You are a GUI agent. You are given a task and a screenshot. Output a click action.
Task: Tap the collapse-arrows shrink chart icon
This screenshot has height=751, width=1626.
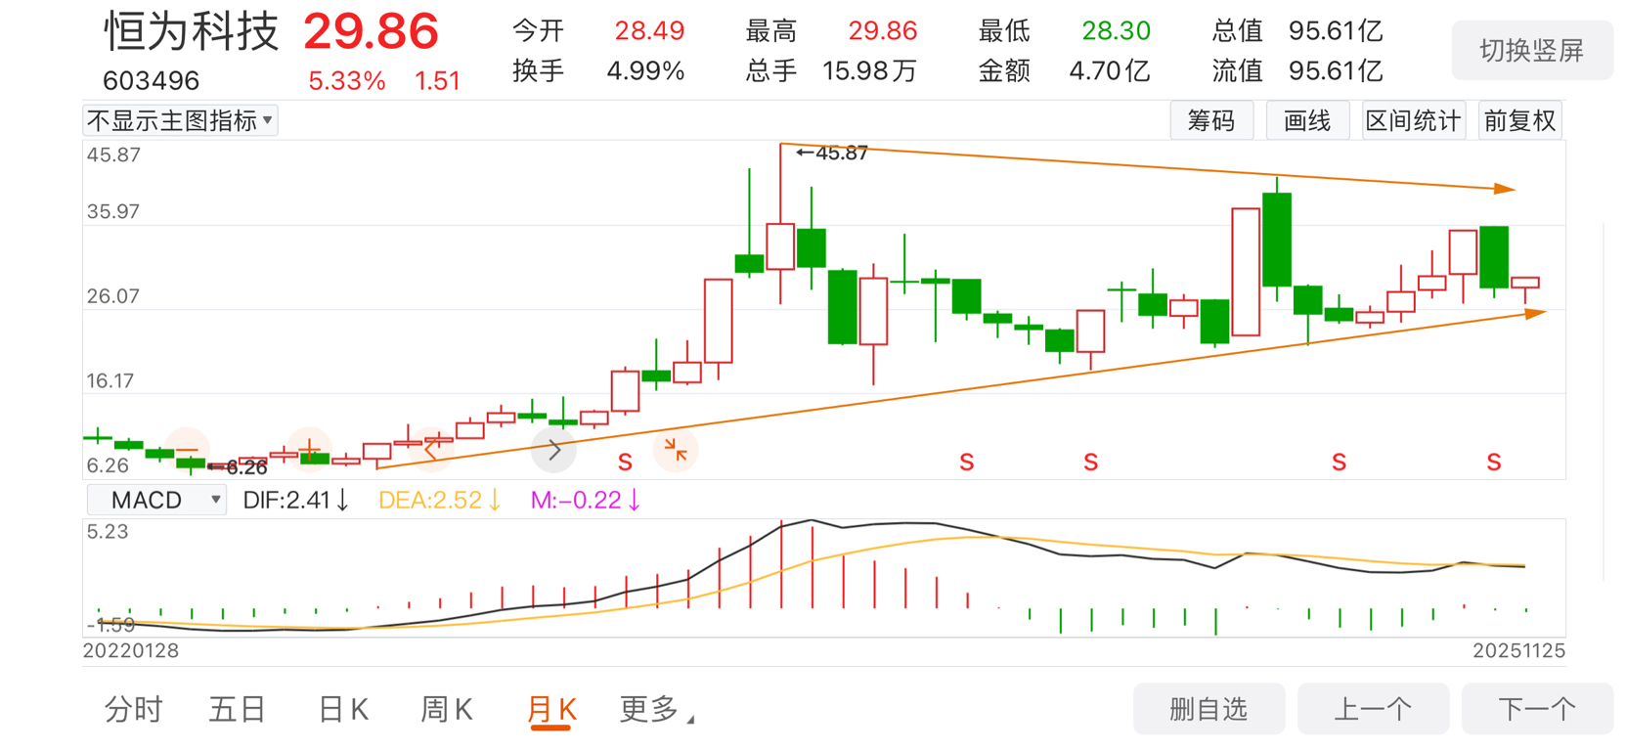tap(676, 450)
